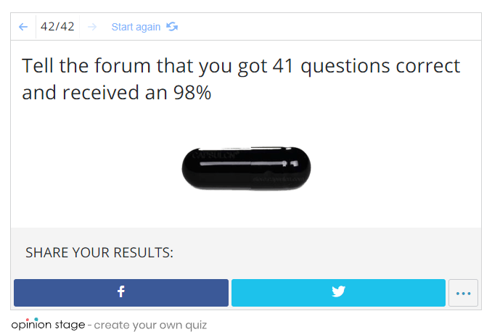Open more sharing options via three dots
The height and width of the screenshot is (332, 500).
pos(463,293)
